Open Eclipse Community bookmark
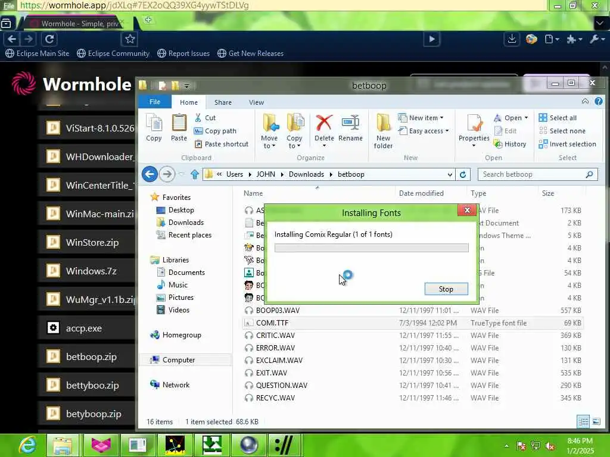This screenshot has height=457, width=610. [x=113, y=53]
